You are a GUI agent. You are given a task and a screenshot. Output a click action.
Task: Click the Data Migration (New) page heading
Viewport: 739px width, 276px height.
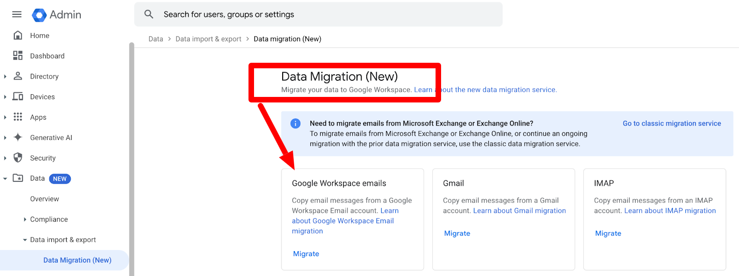point(339,77)
